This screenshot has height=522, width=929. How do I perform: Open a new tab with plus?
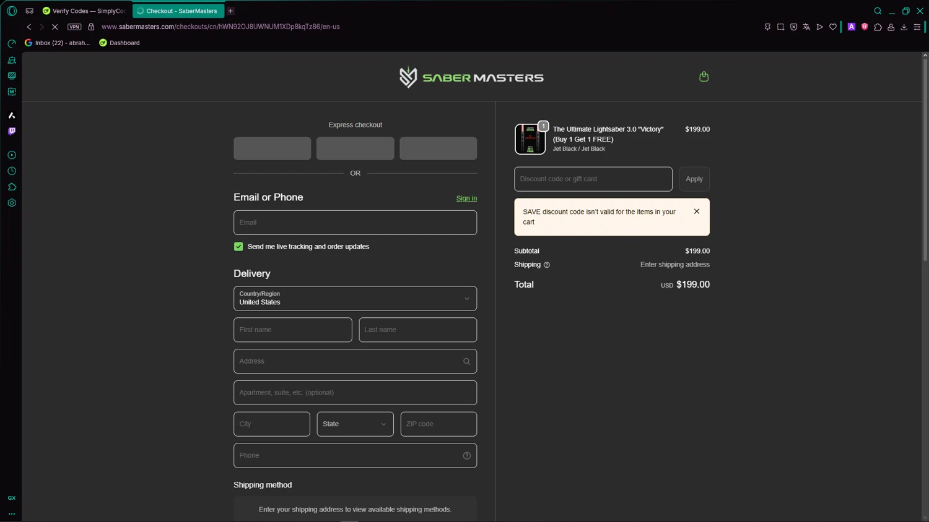(230, 11)
